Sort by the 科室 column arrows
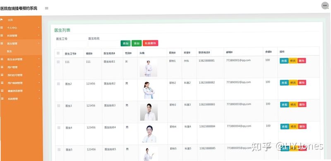The image size is (331, 161). pos(189,53)
